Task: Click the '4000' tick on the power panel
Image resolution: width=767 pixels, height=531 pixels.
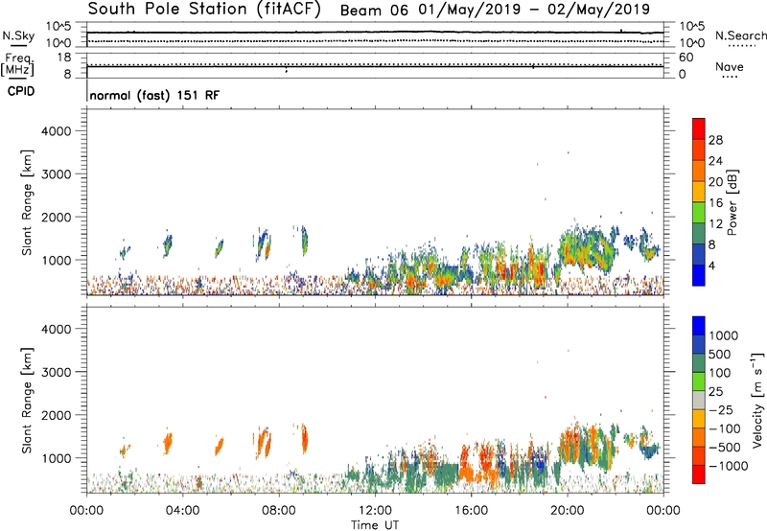Action: 56,131
